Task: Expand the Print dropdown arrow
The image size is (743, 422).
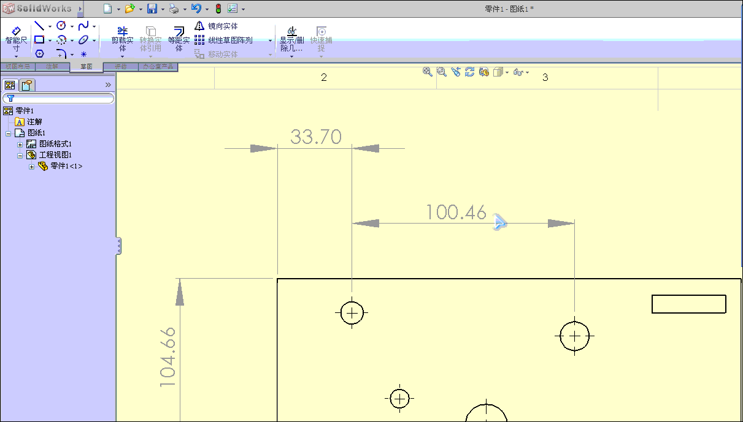Action: click(x=185, y=9)
